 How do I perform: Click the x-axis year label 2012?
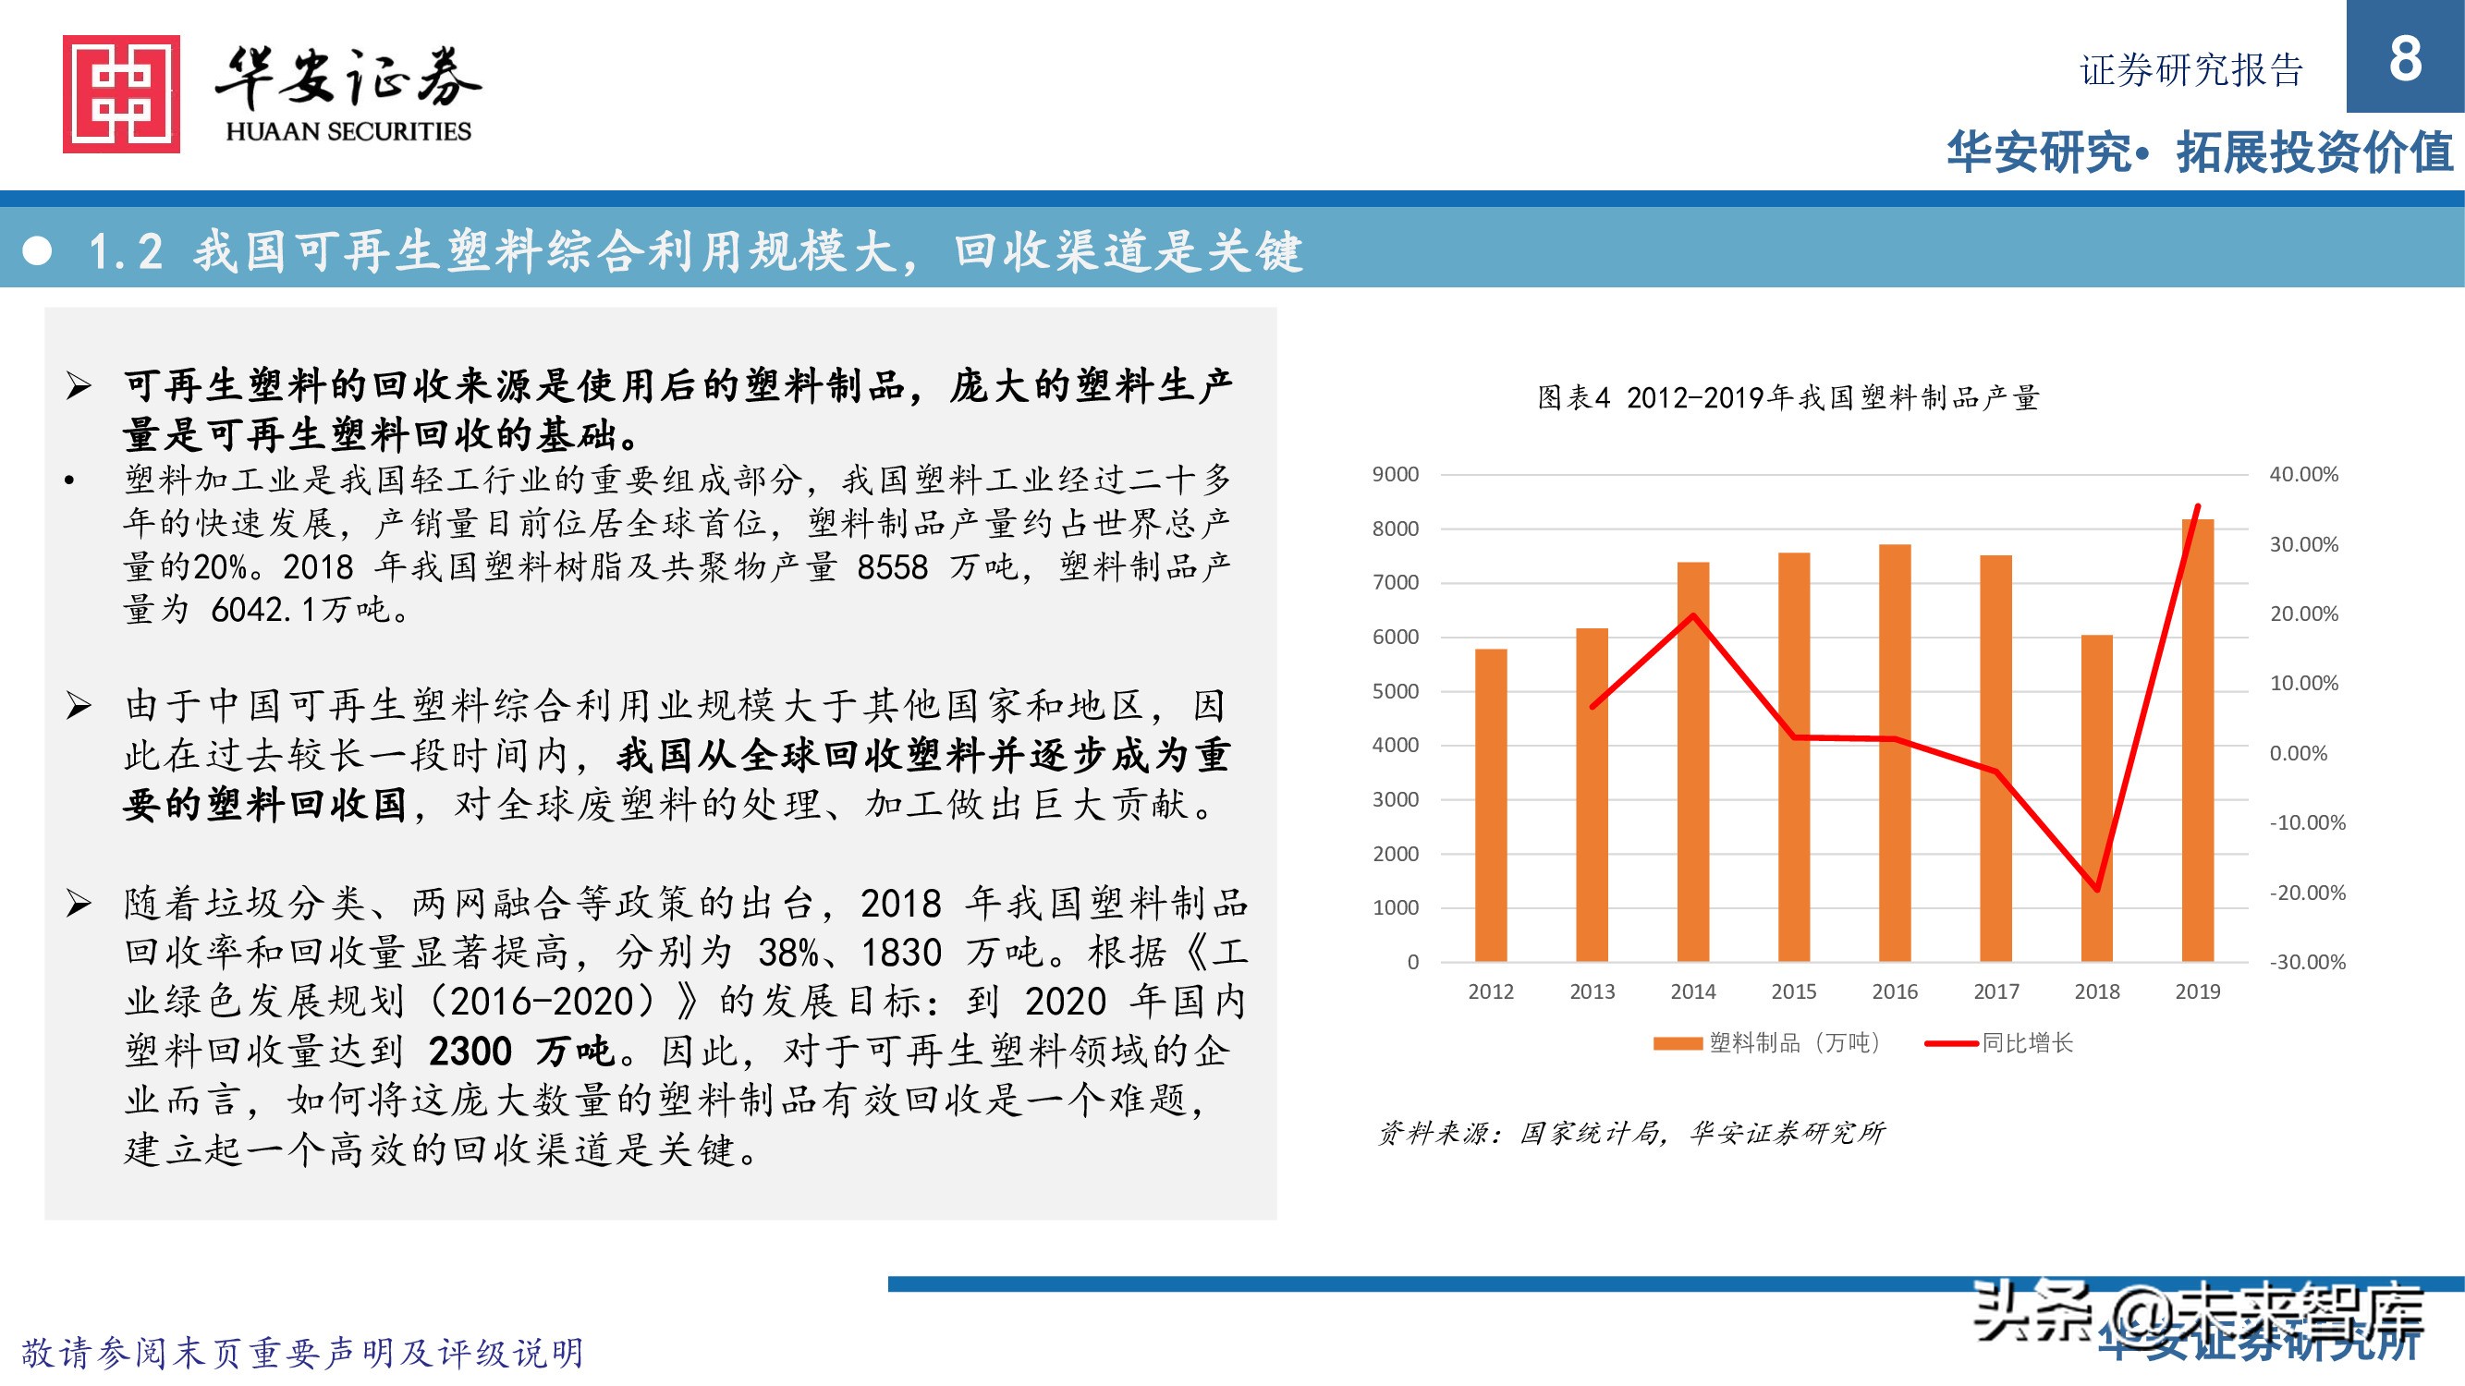click(1491, 991)
